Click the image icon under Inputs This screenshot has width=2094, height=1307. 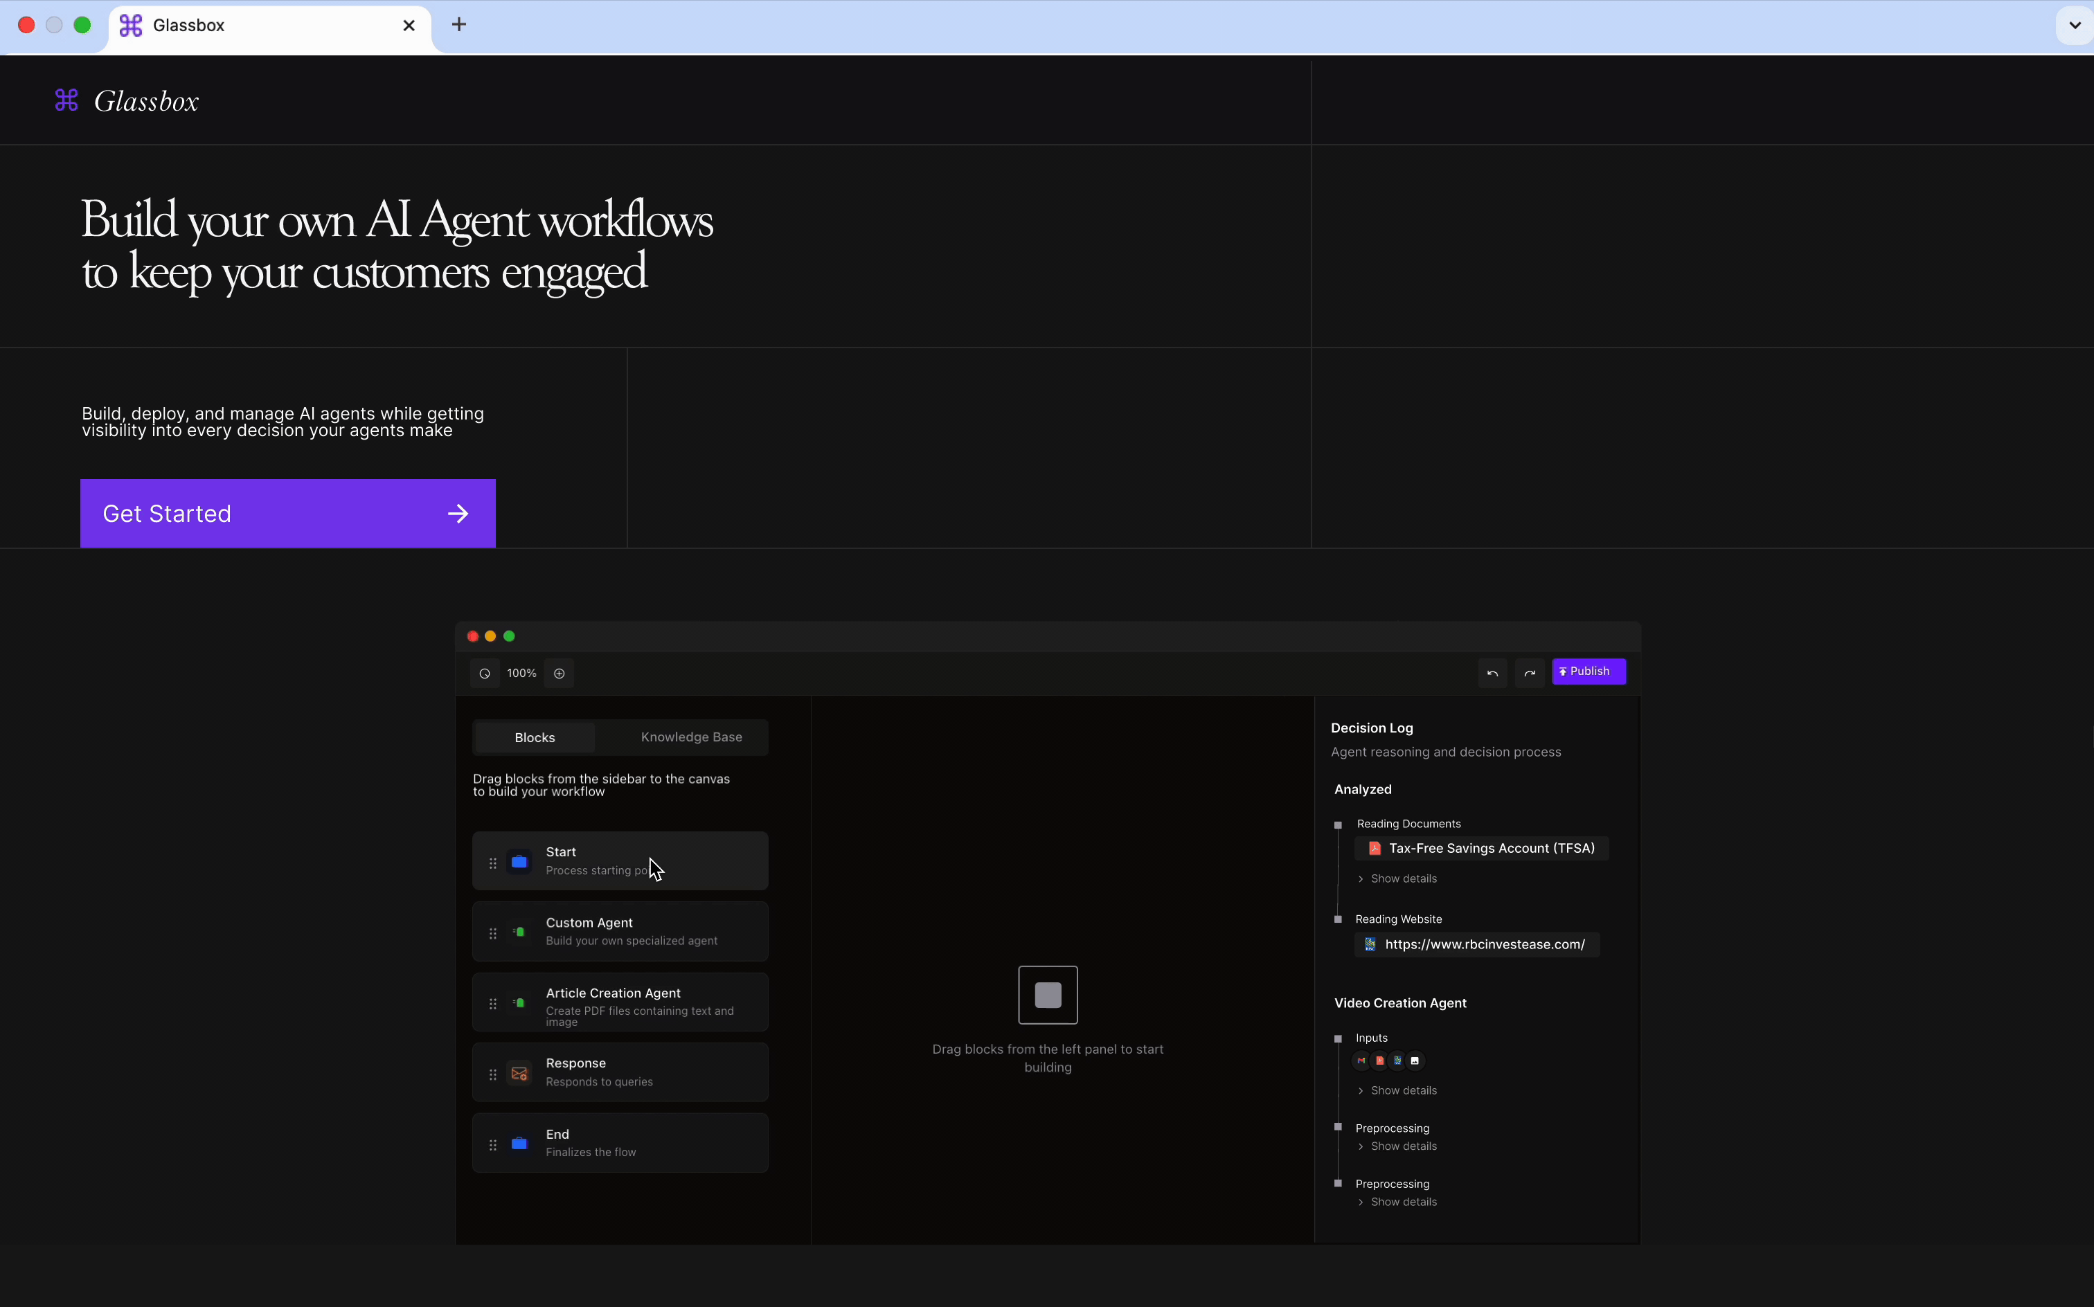(1415, 1061)
